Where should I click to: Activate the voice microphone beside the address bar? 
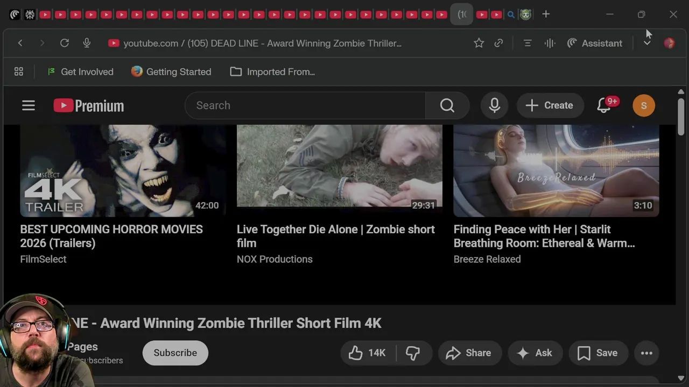pos(87,43)
